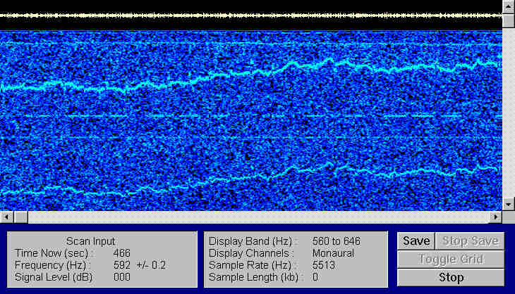Image resolution: width=515 pixels, height=294 pixels.
Task: Click the Save button
Action: tap(416, 241)
